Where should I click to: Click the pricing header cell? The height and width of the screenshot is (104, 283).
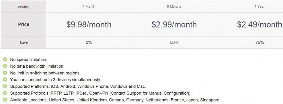(23, 7)
